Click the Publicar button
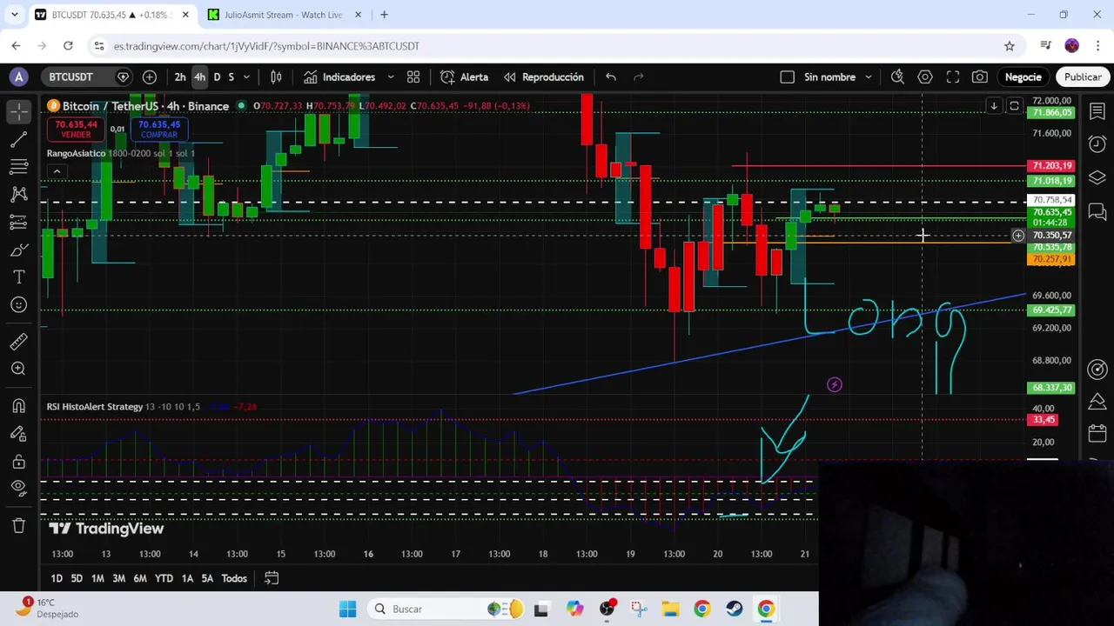This screenshot has height=626, width=1114. pyautogui.click(x=1083, y=77)
